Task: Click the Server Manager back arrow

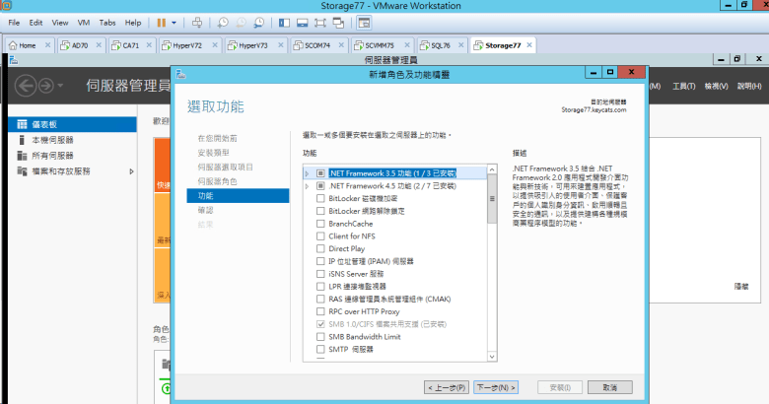Action: tap(27, 87)
